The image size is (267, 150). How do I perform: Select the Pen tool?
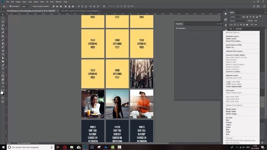[x=3, y=65]
